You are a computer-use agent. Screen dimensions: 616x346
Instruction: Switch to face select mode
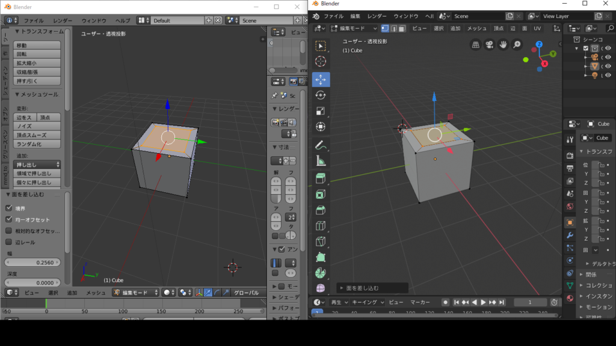click(402, 28)
